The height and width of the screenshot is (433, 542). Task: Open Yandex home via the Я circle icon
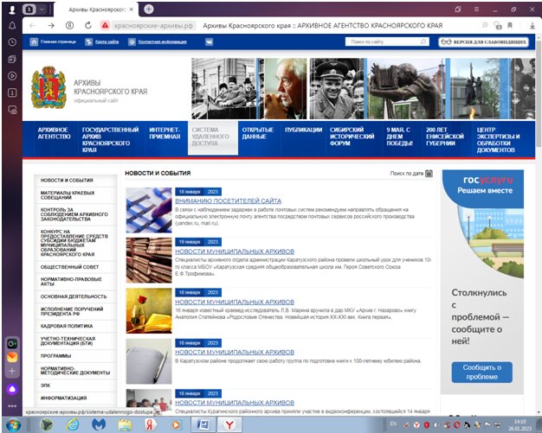tap(70, 25)
